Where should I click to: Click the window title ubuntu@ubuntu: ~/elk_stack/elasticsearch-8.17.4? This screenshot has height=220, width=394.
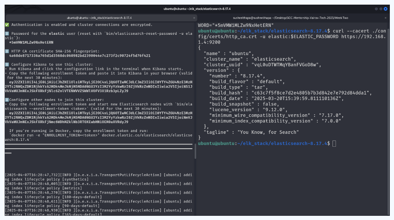click(197, 9)
